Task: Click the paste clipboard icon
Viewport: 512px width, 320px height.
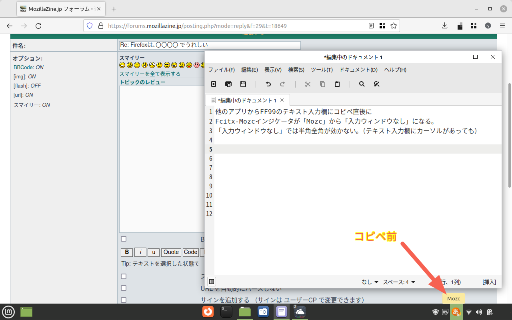Action: (337, 84)
